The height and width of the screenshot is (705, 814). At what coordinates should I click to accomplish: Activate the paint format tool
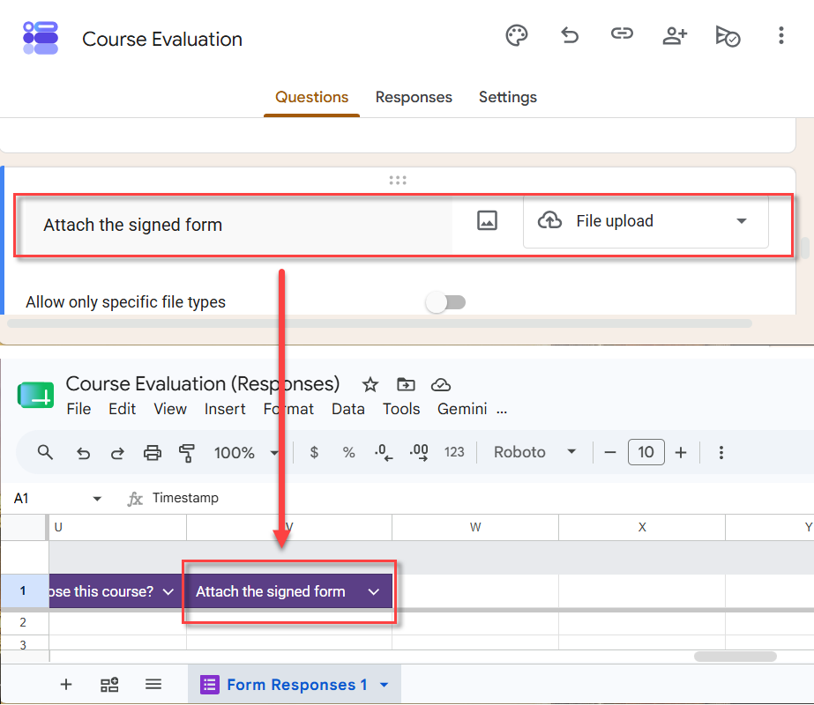point(186,453)
